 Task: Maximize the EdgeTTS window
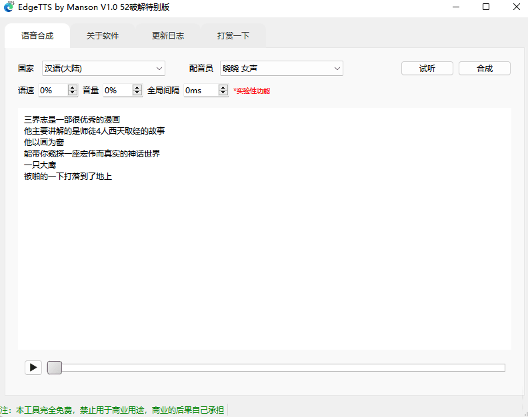click(486, 7)
